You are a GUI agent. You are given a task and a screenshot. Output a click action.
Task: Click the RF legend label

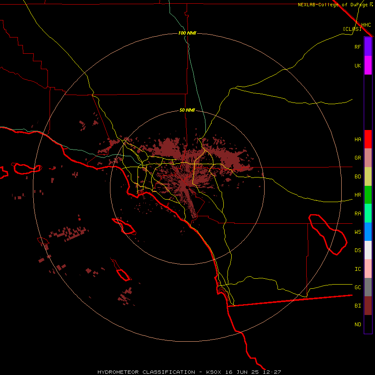(x=357, y=47)
